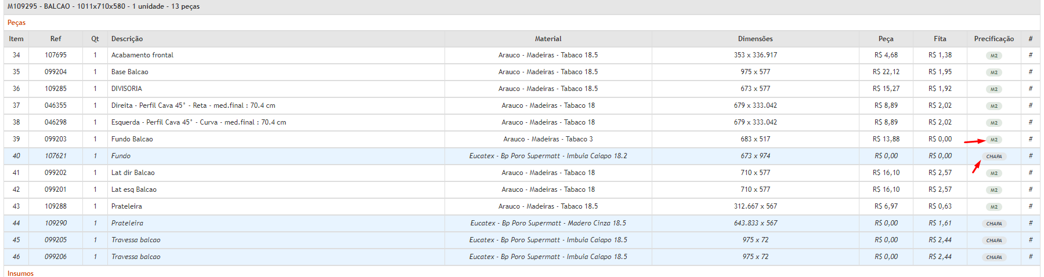Click the CHAPA badge on item 40 Fundo
This screenshot has height=277, width=1044.
click(994, 156)
